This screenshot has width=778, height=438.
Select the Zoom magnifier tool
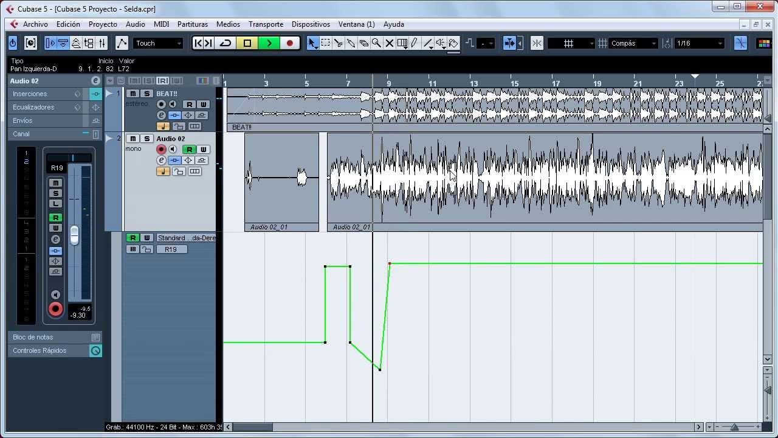[376, 43]
